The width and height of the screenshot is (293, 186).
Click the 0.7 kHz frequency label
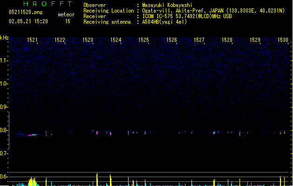coord(4,153)
